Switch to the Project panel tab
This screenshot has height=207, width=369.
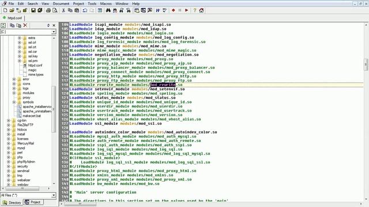[x=33, y=202]
